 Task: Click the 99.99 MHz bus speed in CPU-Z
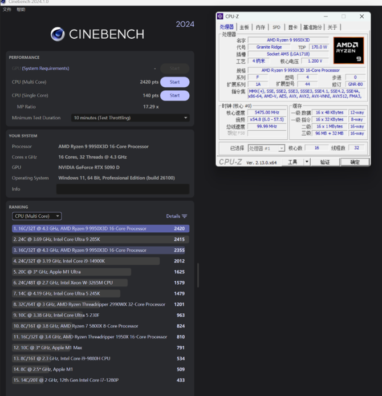tap(267, 127)
